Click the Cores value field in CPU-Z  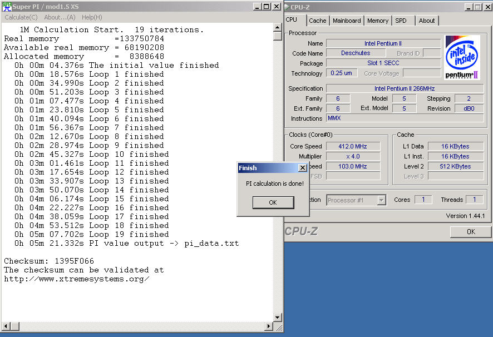[x=423, y=200]
